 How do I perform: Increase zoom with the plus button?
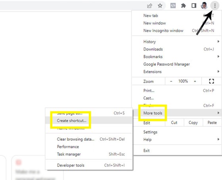pos(195,81)
